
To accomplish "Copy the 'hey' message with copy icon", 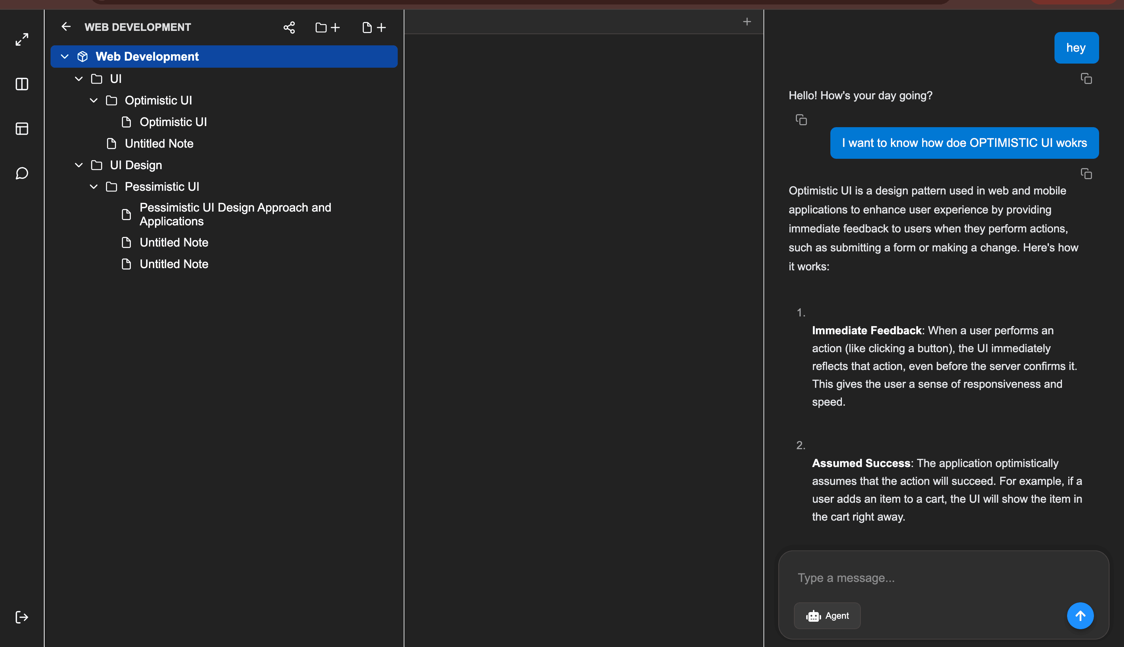I will [1086, 79].
